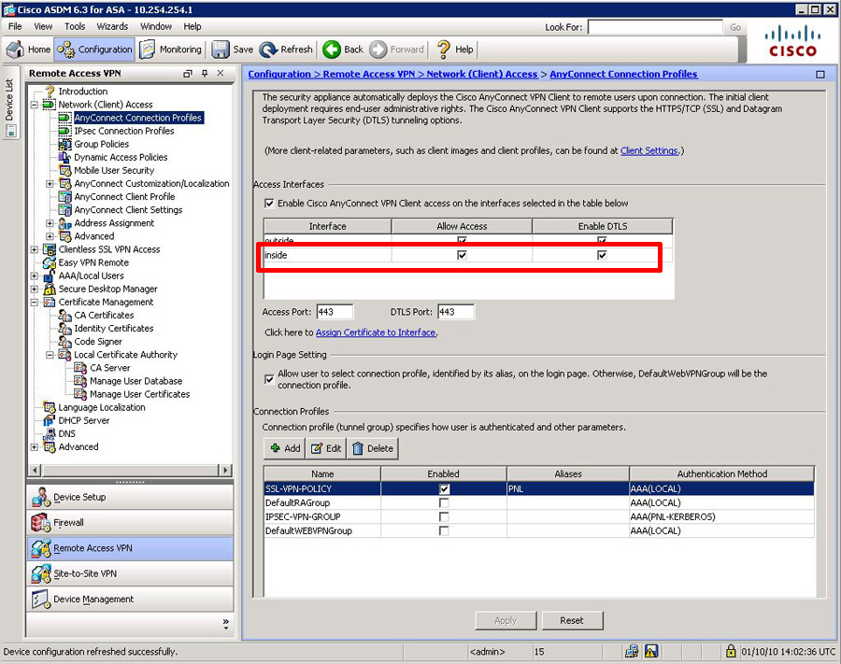Expand the AAA/Local Users node

[x=35, y=276]
